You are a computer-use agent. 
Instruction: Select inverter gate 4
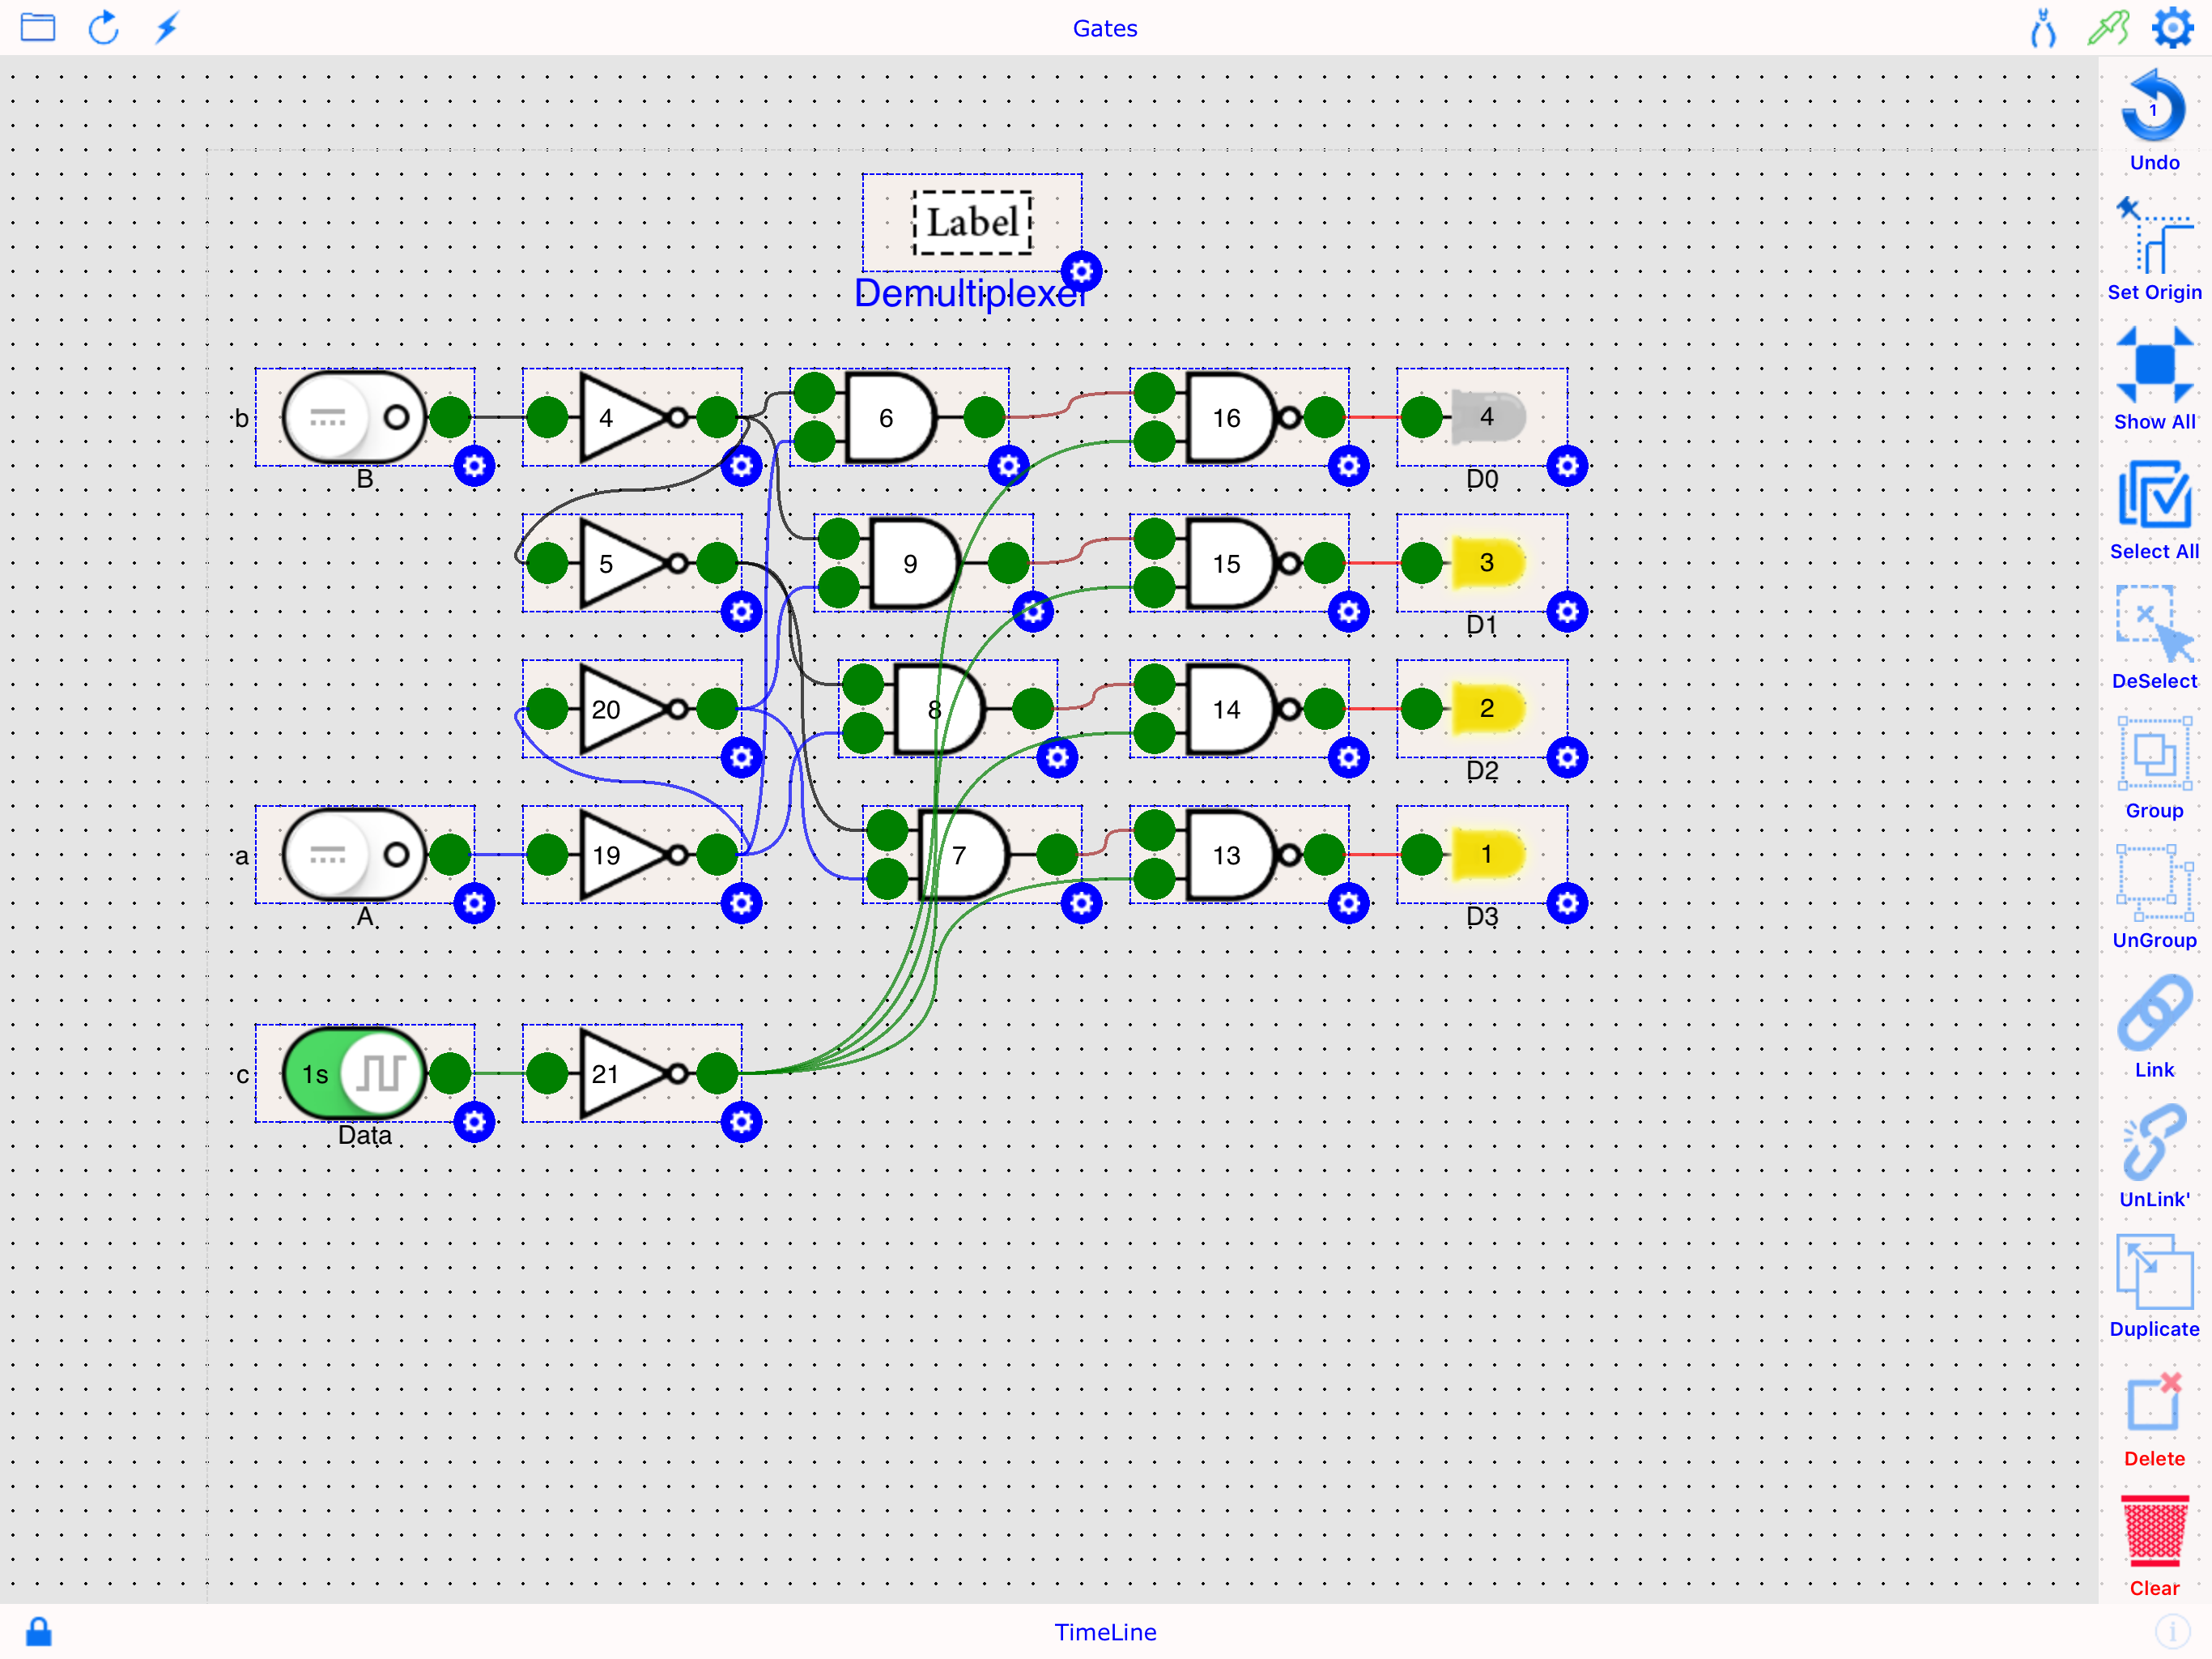(632, 417)
